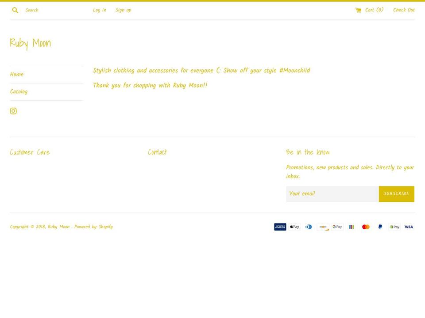The image size is (425, 318).
Task: Select Home in sidebar menu
Action: pos(17,74)
